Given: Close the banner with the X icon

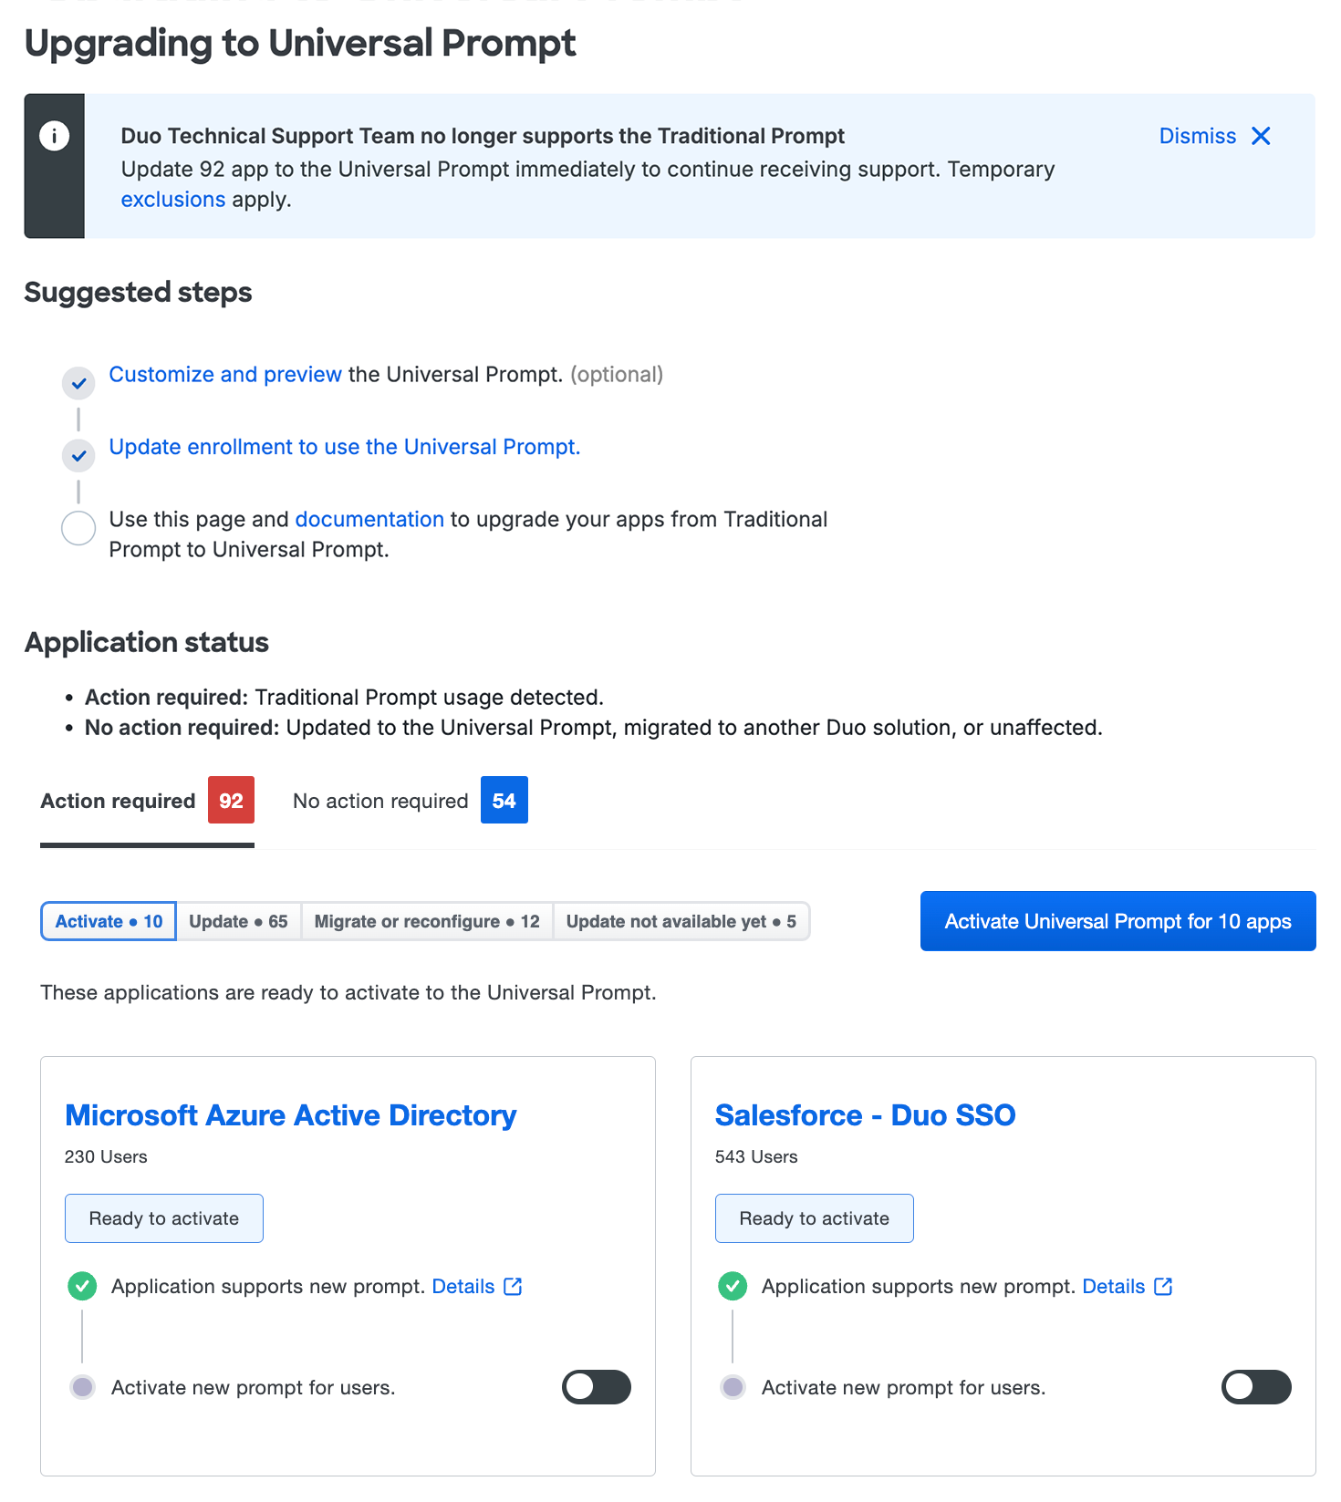Looking at the screenshot, I should (x=1261, y=137).
